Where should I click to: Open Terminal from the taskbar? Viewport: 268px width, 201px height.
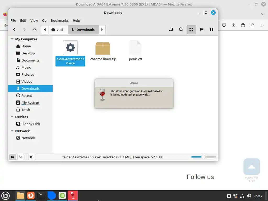pyautogui.click(x=41, y=196)
